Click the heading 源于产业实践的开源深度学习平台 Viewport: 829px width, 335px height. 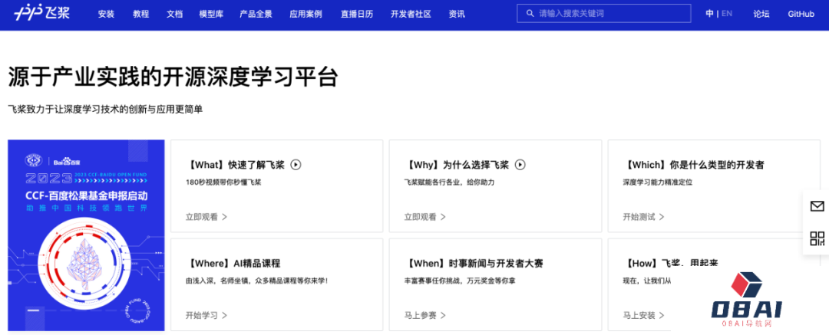tap(173, 77)
